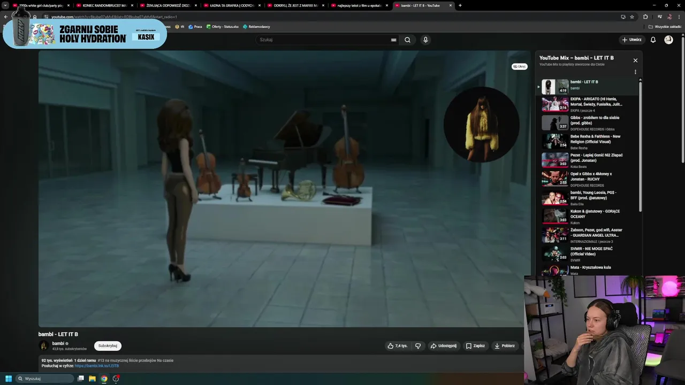The height and width of the screenshot is (385, 685).
Task: Click the circular artist card in video
Action: tap(481, 125)
